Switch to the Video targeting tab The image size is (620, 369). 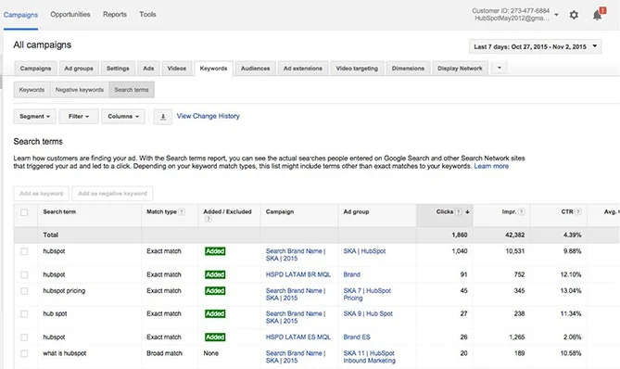tap(357, 69)
